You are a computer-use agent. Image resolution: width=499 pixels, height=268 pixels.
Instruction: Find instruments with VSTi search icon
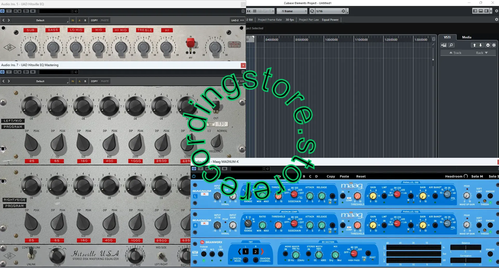[x=451, y=45]
